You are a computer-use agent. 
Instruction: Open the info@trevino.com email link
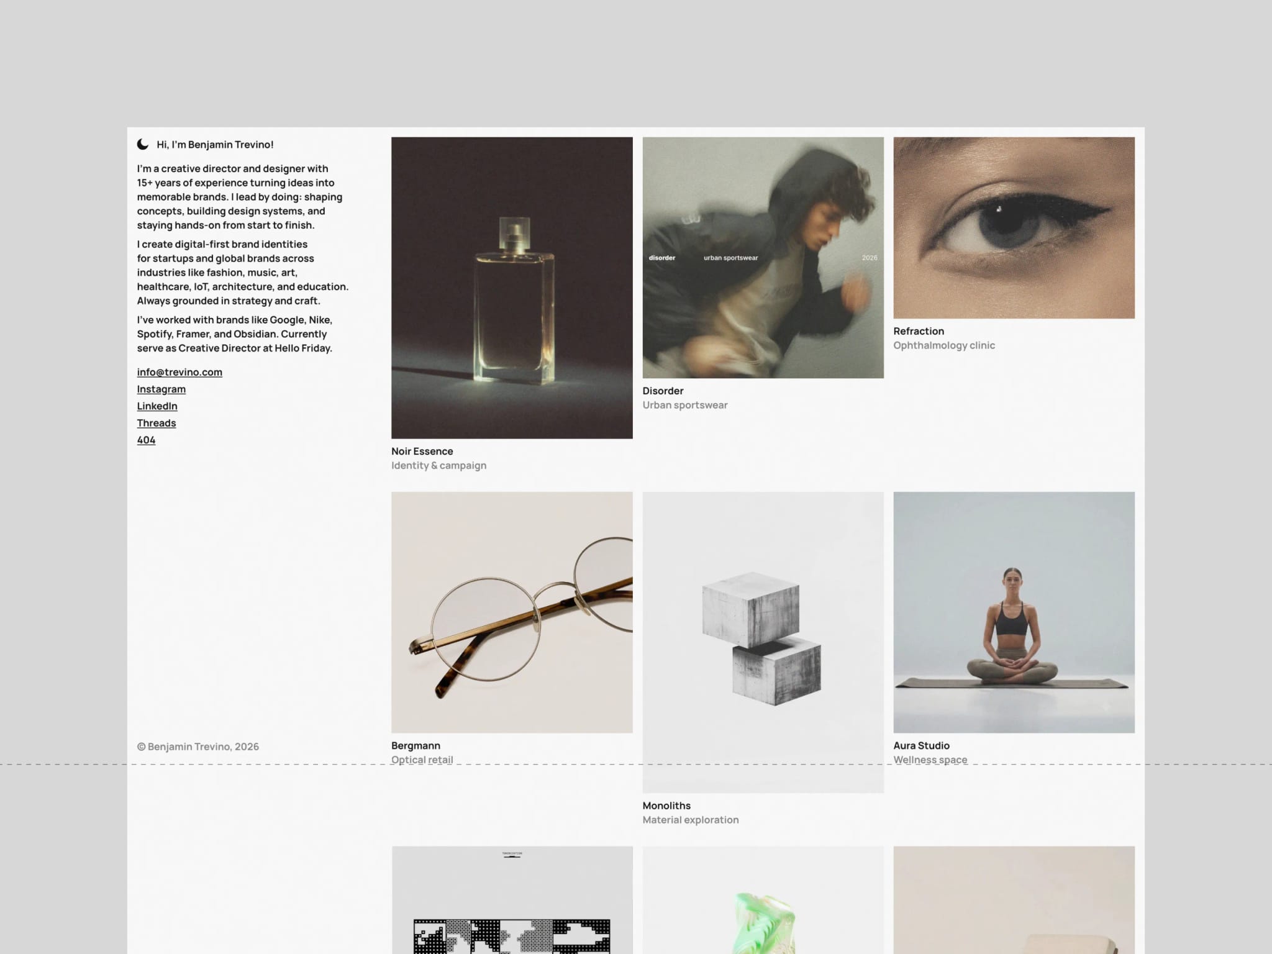(179, 372)
